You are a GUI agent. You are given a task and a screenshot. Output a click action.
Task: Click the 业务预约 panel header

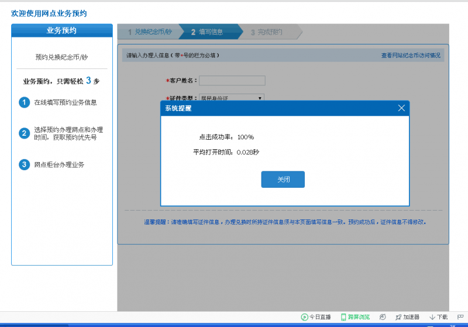coord(61,30)
